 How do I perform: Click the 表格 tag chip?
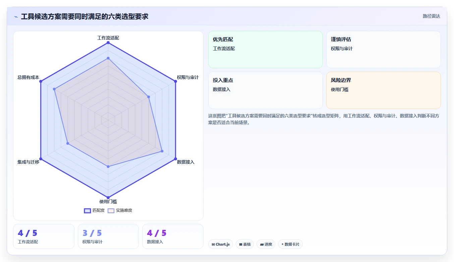pos(245,244)
